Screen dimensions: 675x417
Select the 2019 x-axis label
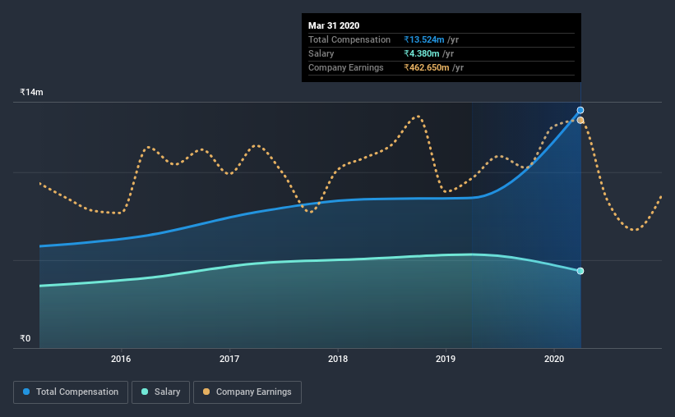click(446, 359)
